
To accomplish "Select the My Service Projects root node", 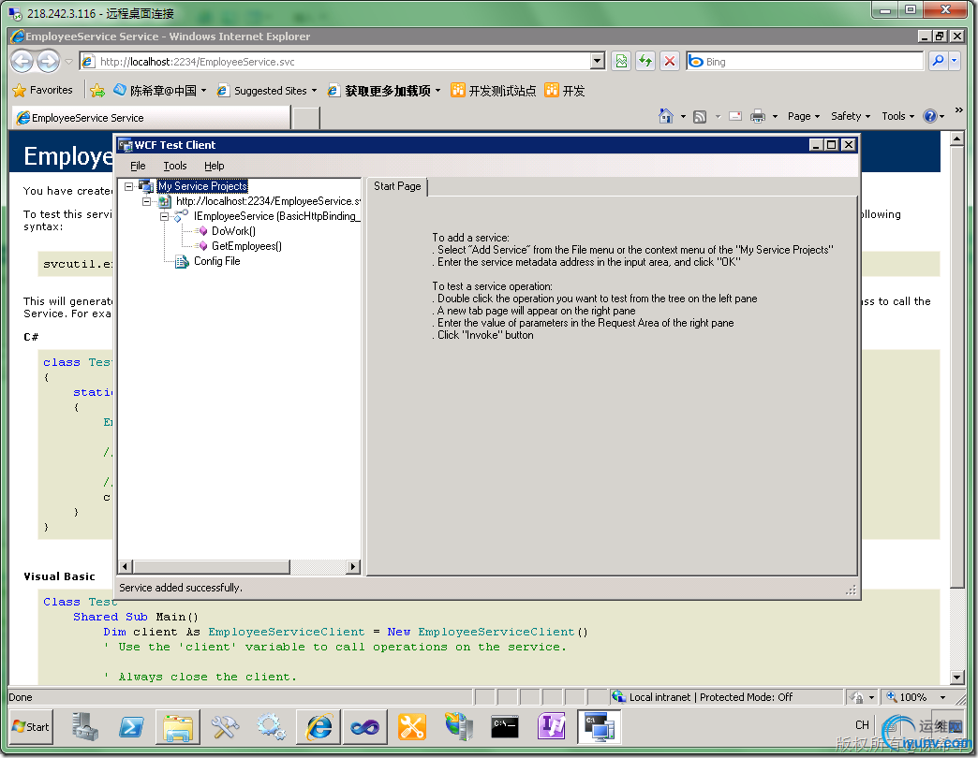I will (x=202, y=186).
